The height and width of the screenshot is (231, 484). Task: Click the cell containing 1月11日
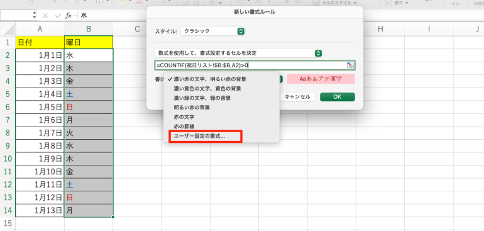click(x=40, y=184)
